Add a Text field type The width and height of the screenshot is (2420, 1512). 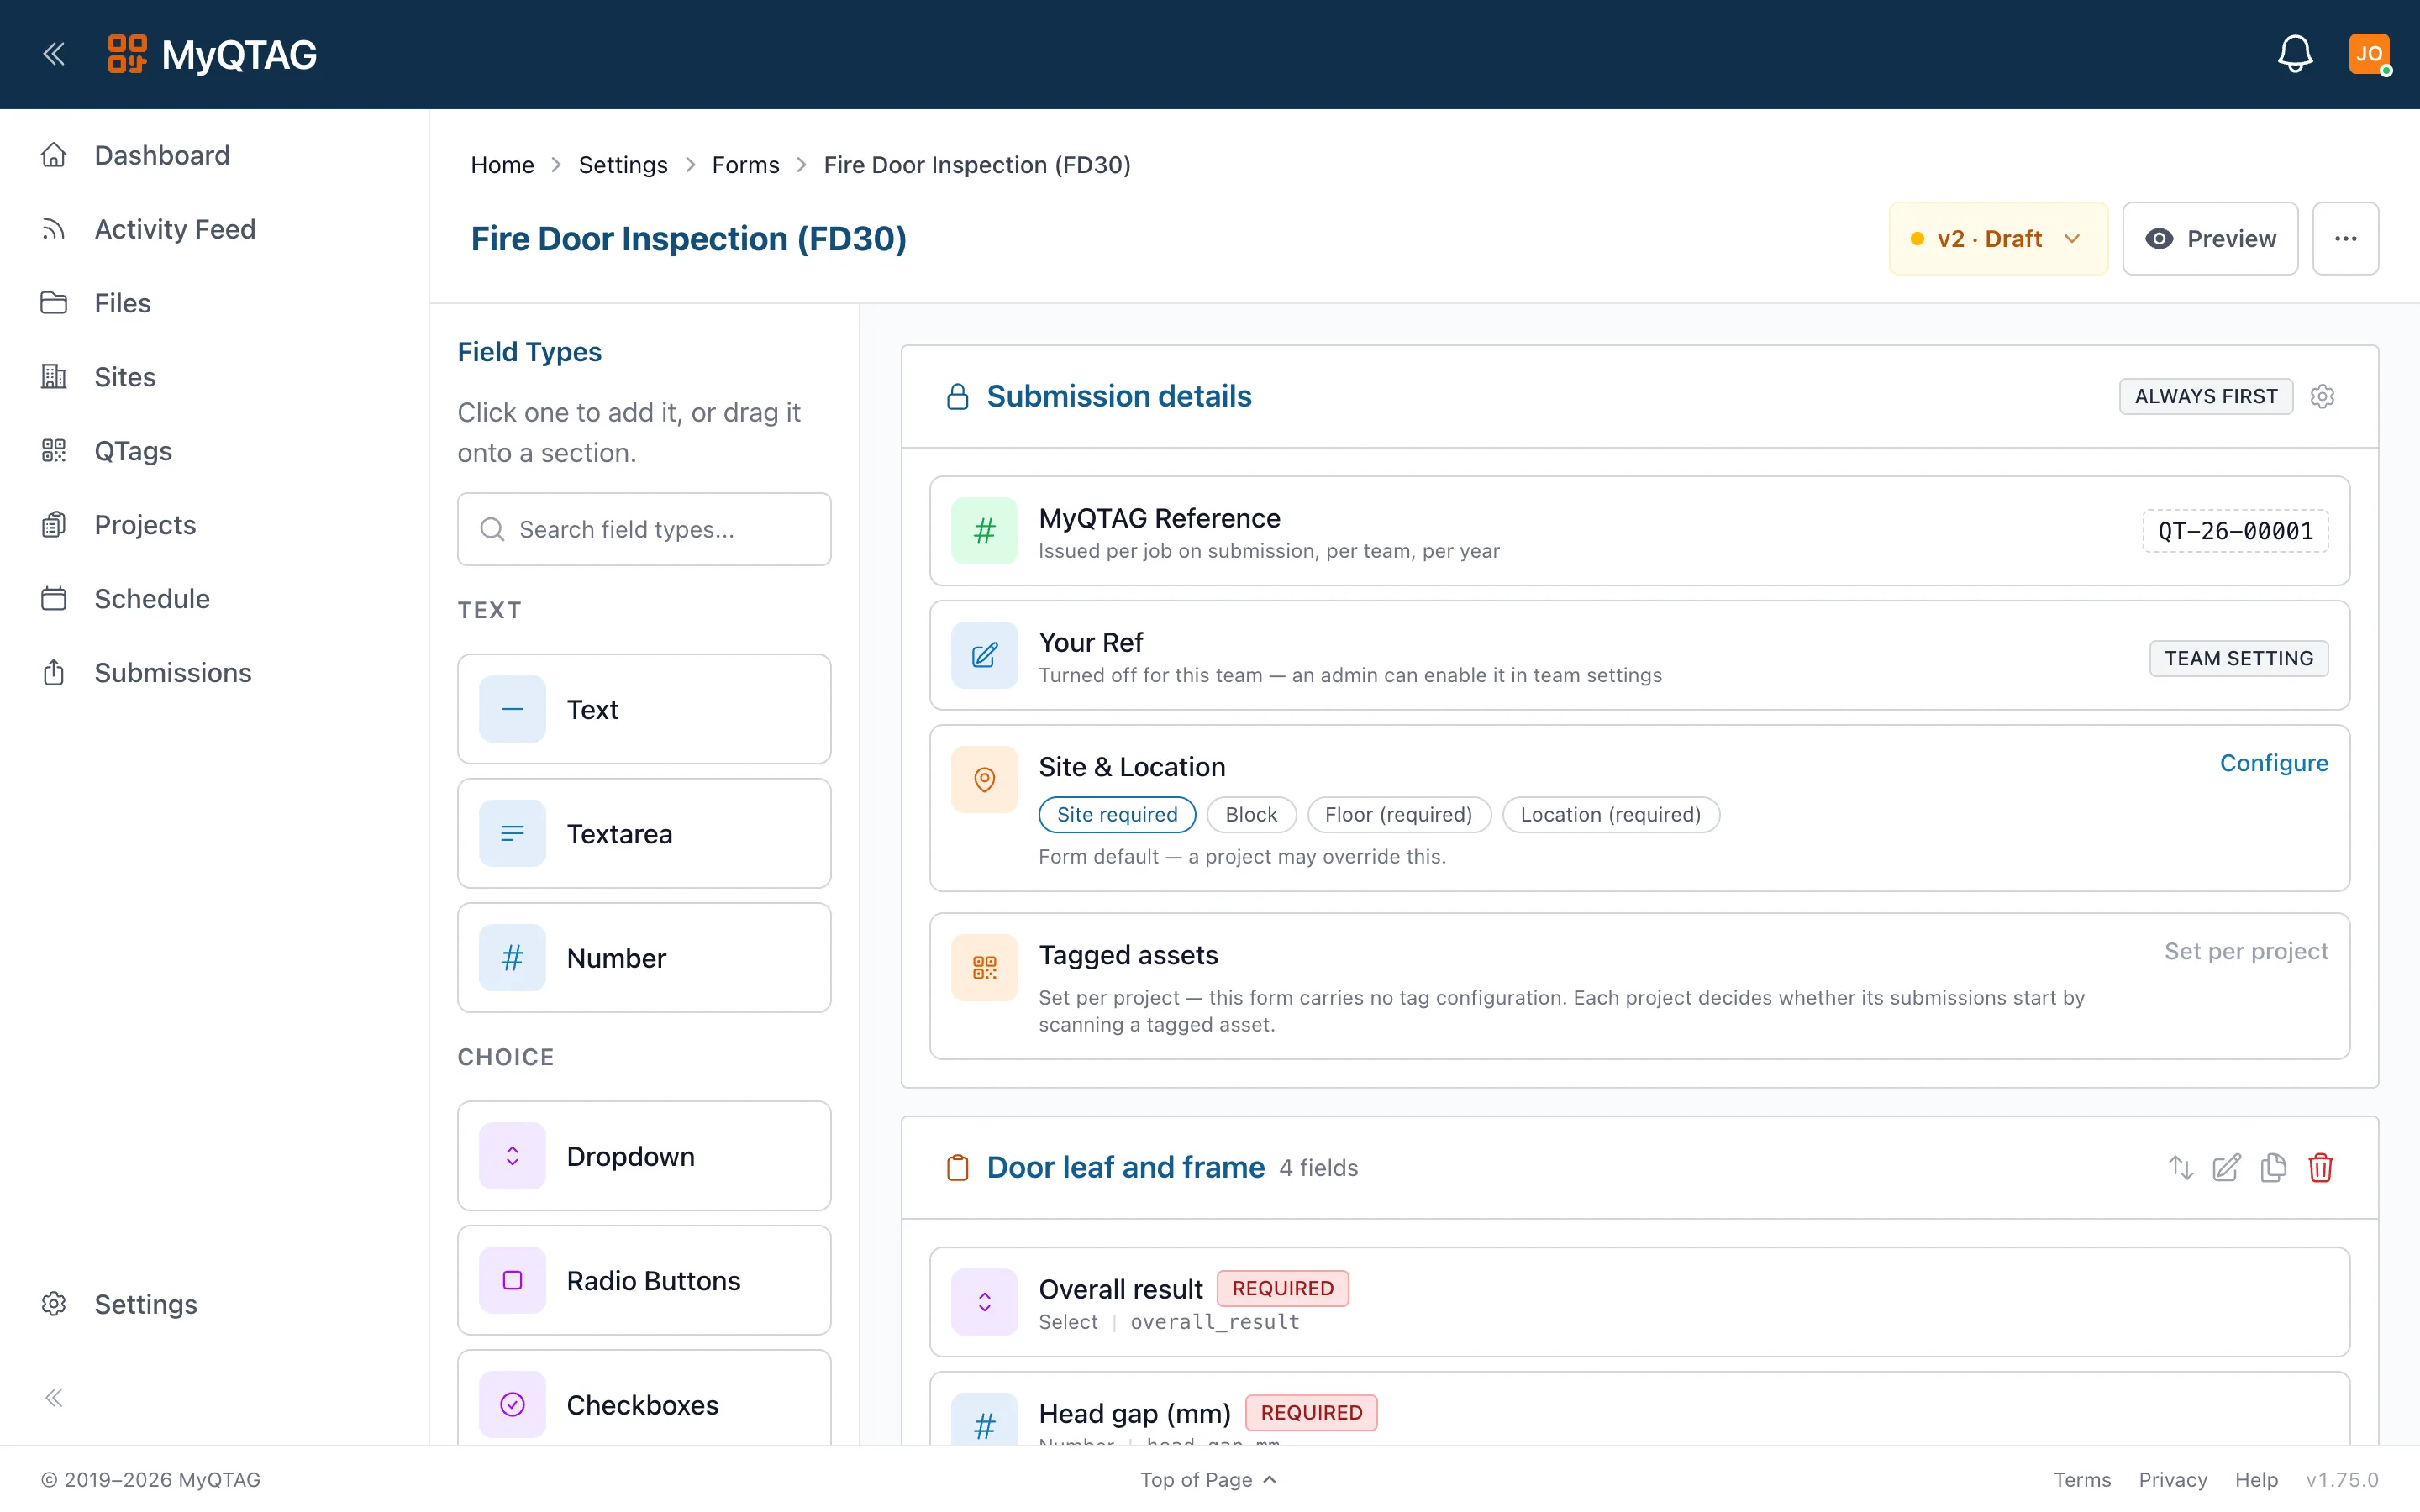point(644,709)
